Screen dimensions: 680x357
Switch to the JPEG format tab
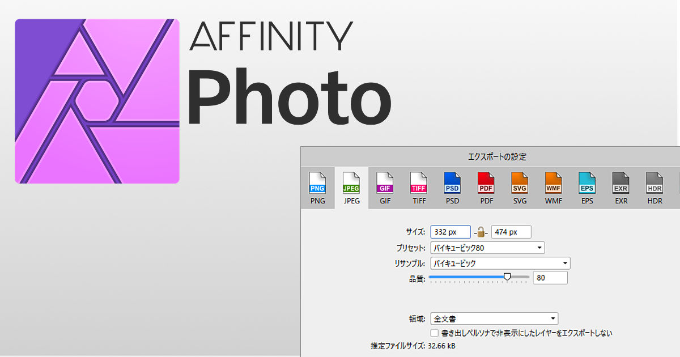[351, 188]
